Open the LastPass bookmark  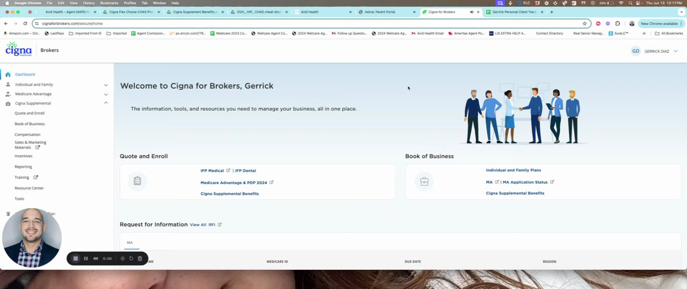point(54,33)
